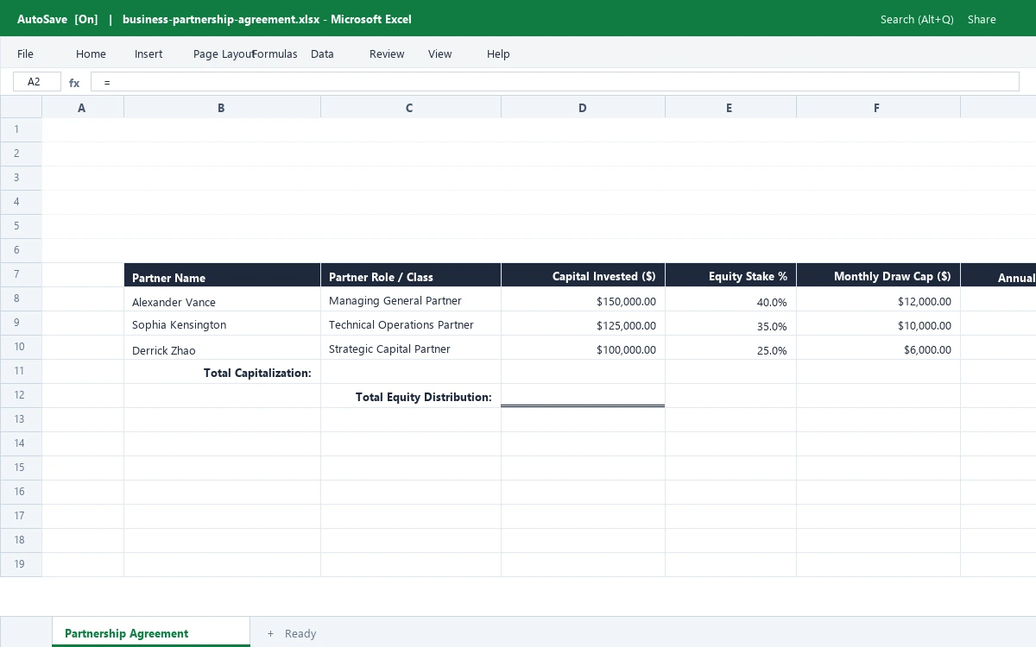
Task: Click the 35.0% equity cell
Action: [x=730, y=323]
